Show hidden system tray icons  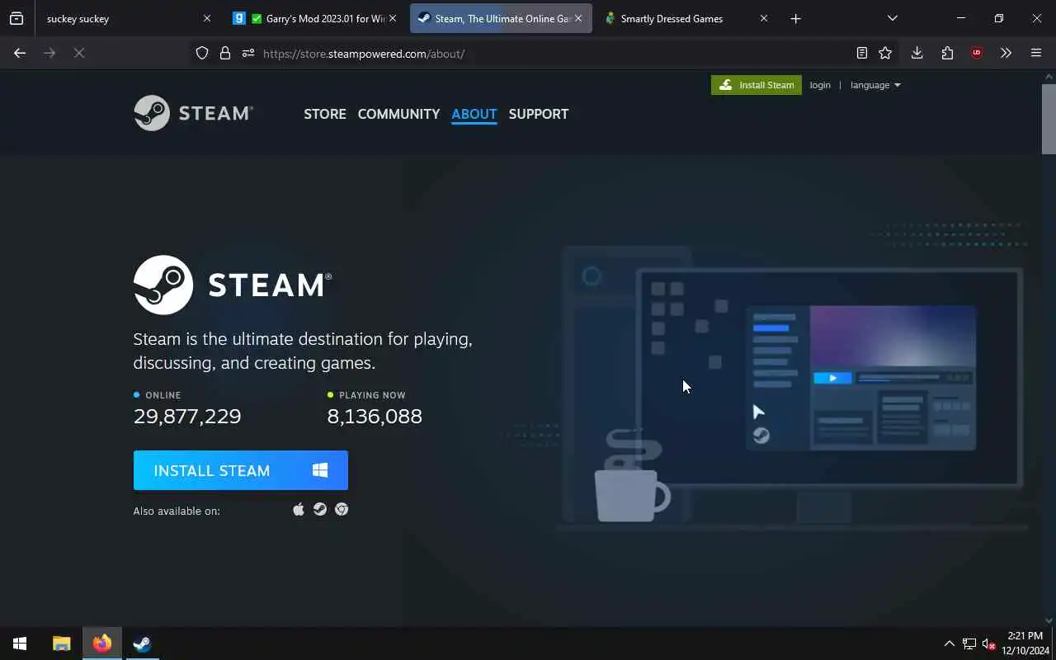(x=949, y=643)
